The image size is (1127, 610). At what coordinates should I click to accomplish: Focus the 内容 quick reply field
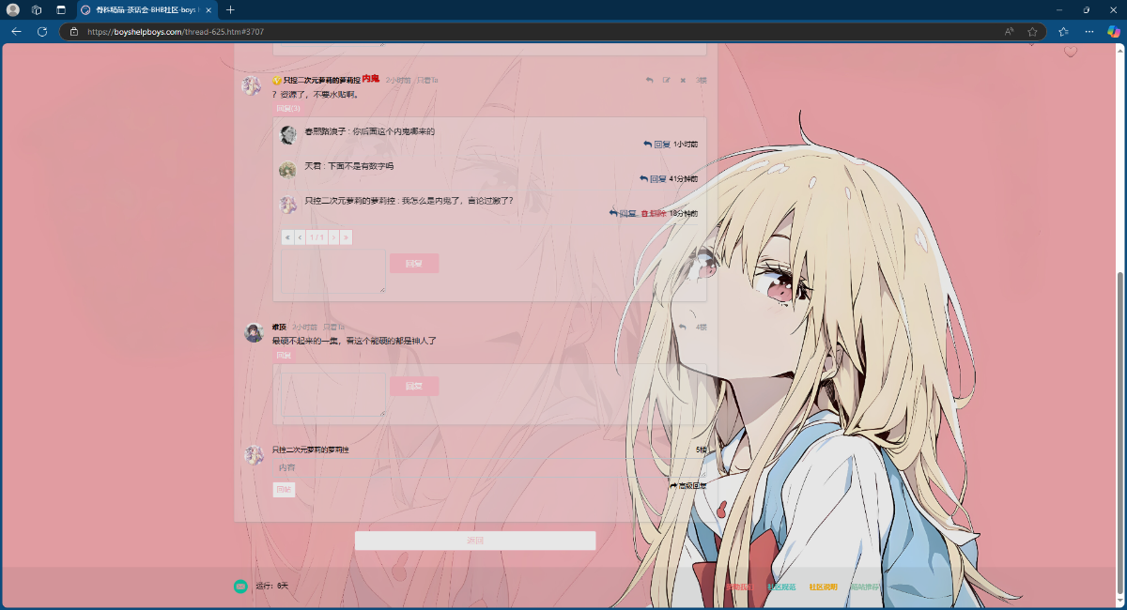click(488, 467)
